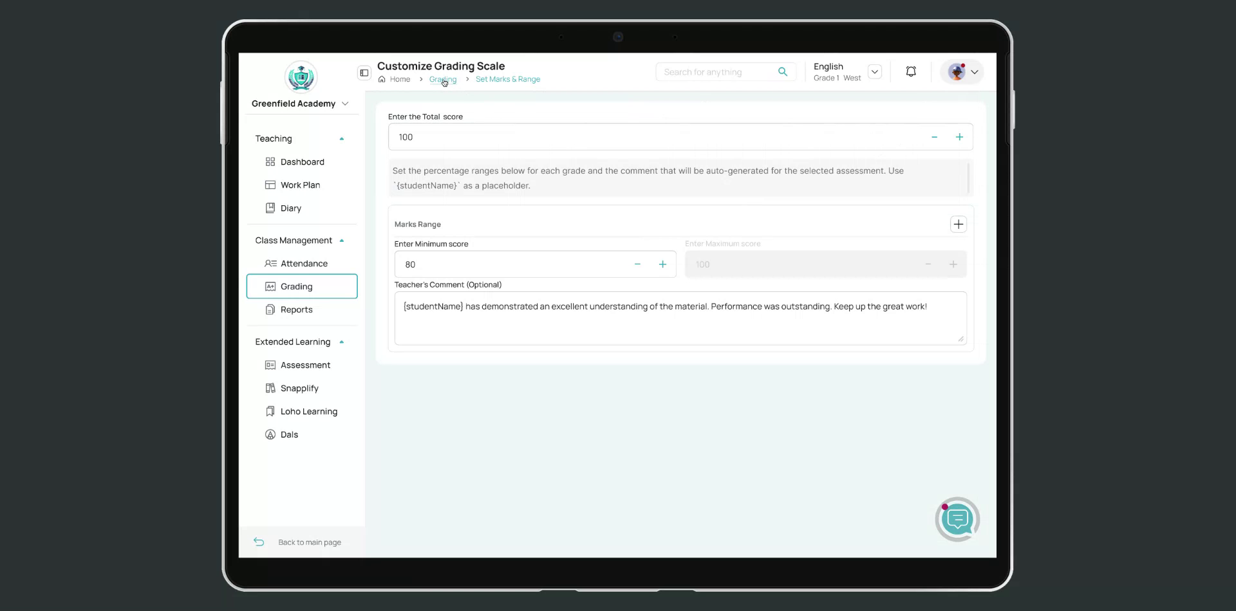The width and height of the screenshot is (1236, 611).
Task: Collapse the Class Management section
Action: point(342,240)
